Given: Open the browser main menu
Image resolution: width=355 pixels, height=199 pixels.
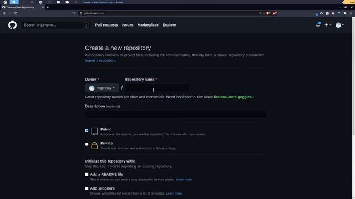Looking at the screenshot, I should pos(351,13).
